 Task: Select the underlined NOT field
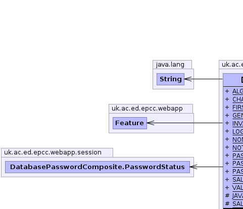pyautogui.click(x=237, y=147)
